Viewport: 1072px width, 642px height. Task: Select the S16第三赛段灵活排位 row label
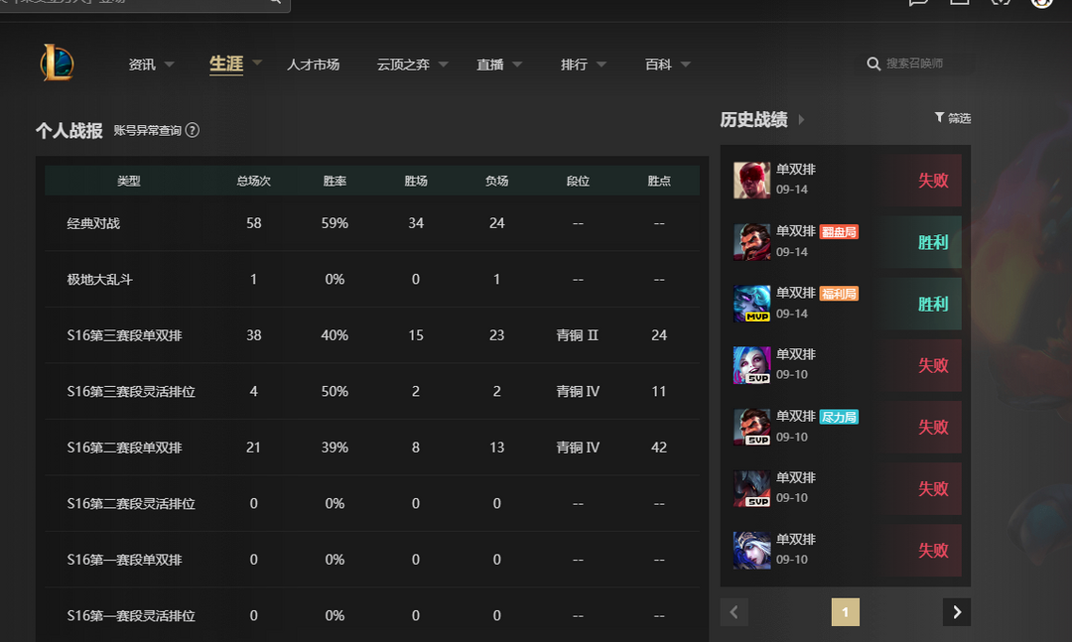pos(131,392)
